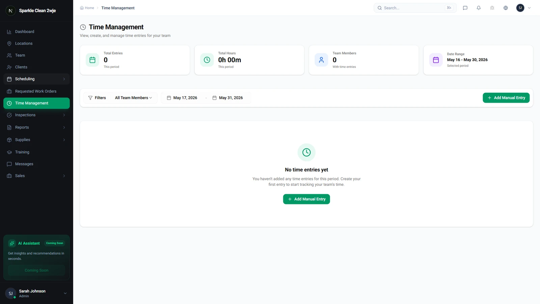The width and height of the screenshot is (540, 304).
Task: Expand the Inspections submenu chevron
Action: point(64,115)
